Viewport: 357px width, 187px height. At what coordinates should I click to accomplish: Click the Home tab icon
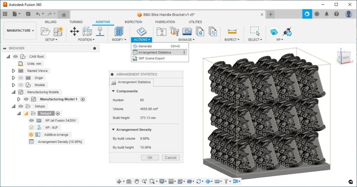[63, 15]
